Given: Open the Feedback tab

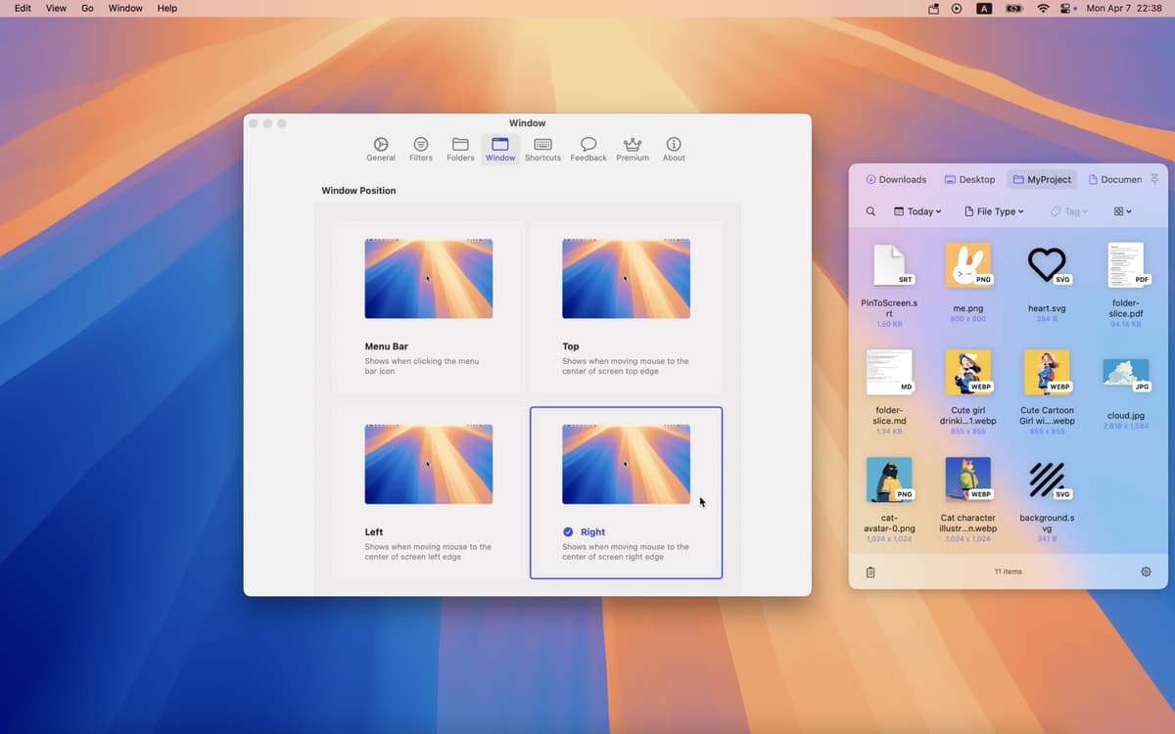Looking at the screenshot, I should tap(588, 150).
